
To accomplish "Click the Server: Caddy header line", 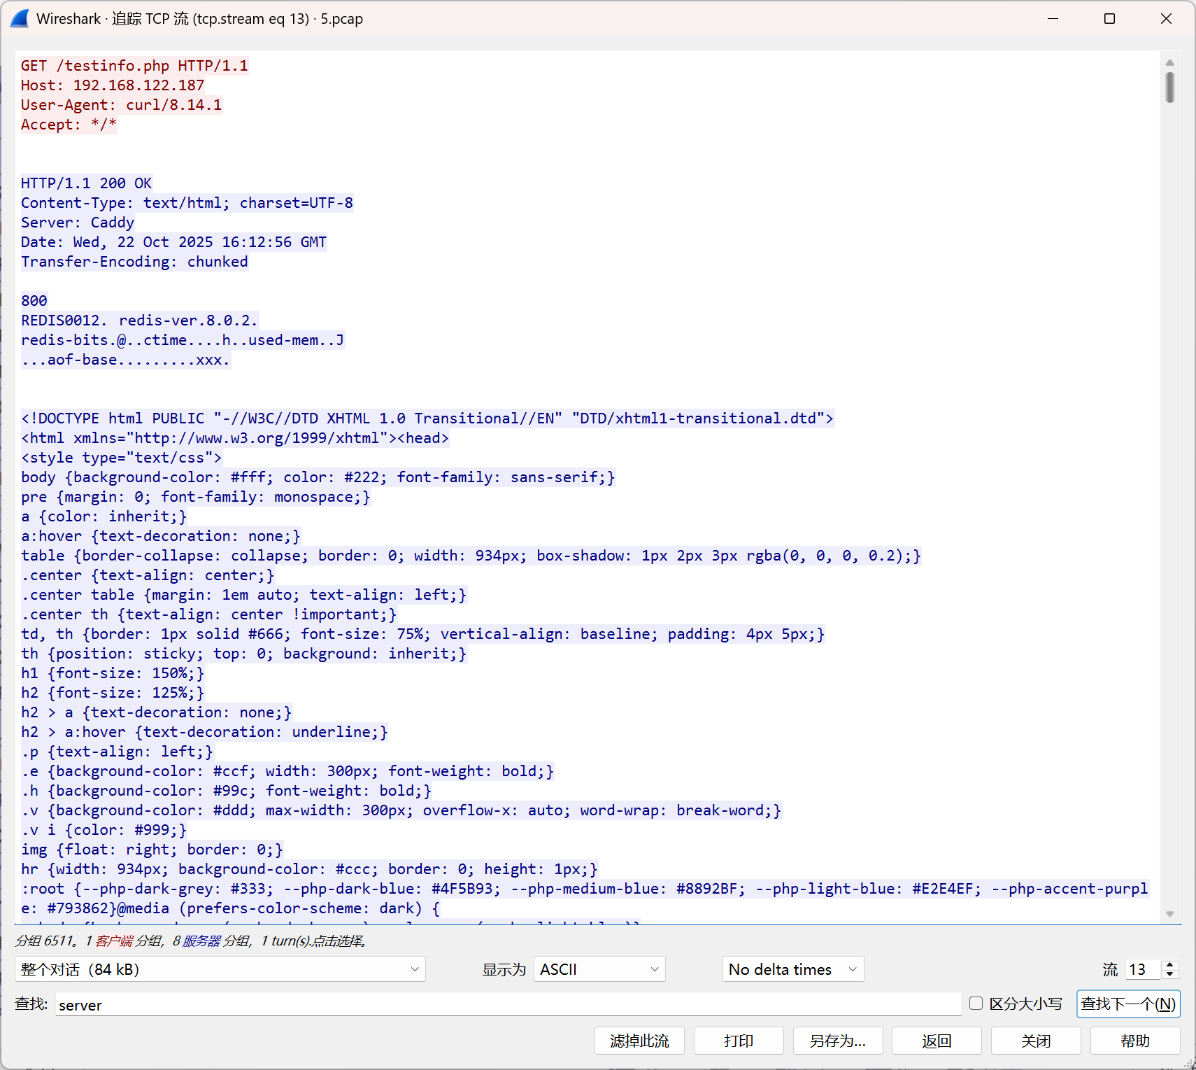I will pos(78,223).
